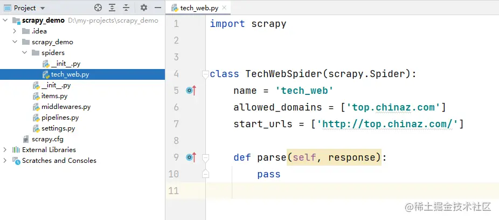Click scrapy.Spider base class text
Viewport: 499px width, 220px height.
click(367, 74)
